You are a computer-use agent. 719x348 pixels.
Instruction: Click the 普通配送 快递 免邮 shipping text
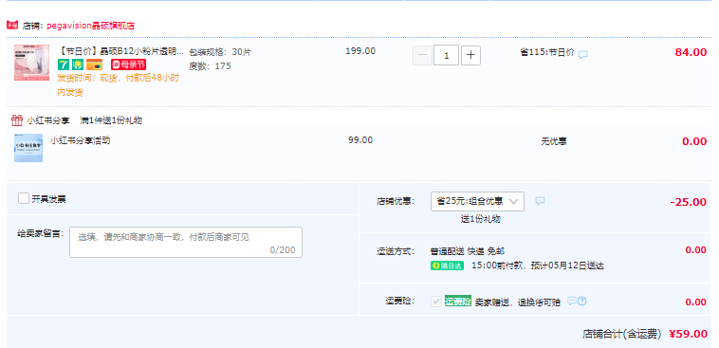(x=468, y=250)
